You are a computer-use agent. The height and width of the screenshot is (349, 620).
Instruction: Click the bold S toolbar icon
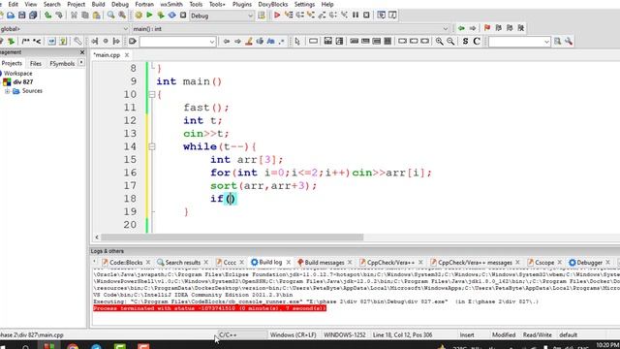(x=465, y=41)
